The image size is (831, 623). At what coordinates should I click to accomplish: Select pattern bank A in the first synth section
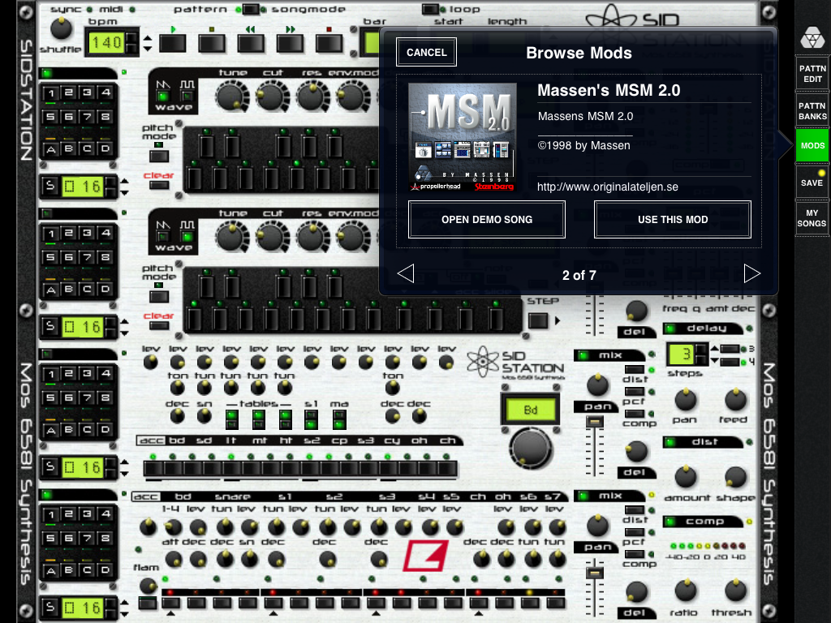[51, 149]
